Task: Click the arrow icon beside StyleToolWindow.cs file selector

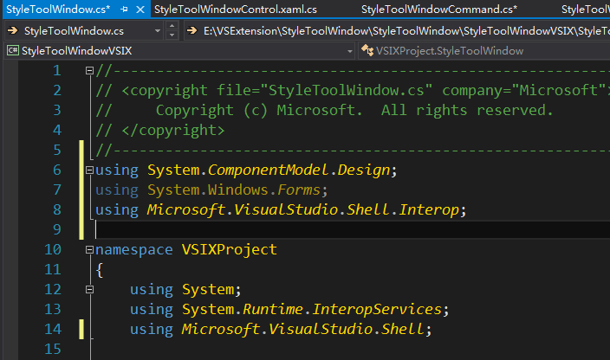Action: point(13,31)
